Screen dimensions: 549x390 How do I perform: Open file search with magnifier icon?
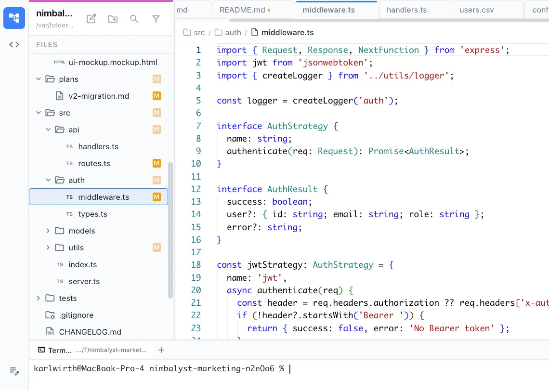pos(134,19)
